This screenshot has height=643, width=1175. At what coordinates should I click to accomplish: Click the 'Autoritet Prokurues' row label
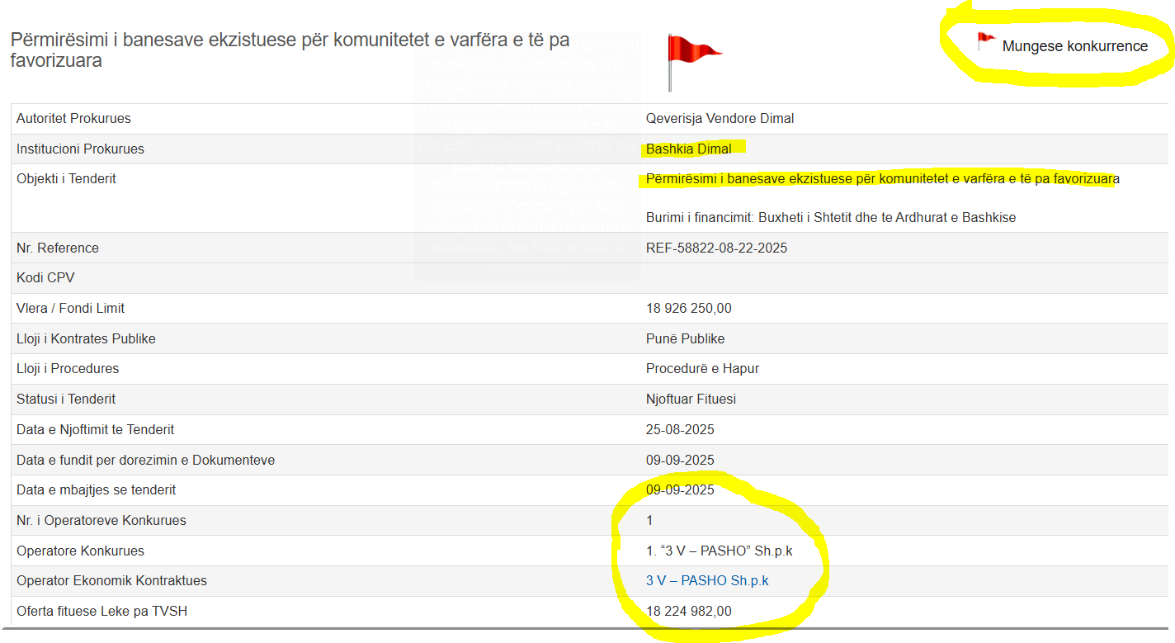pyautogui.click(x=73, y=119)
